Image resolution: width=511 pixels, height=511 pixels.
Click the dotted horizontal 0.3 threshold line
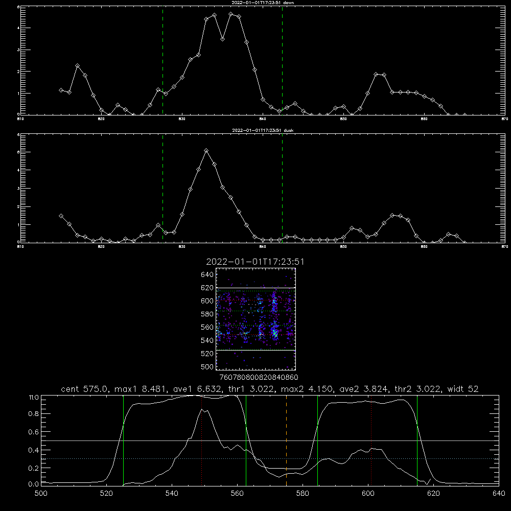pyautogui.click(x=270, y=458)
